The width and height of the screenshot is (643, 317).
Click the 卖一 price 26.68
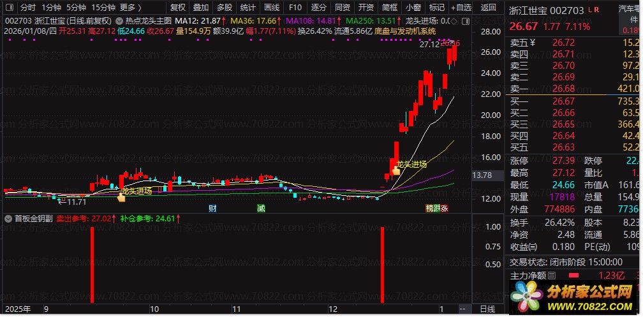563,89
